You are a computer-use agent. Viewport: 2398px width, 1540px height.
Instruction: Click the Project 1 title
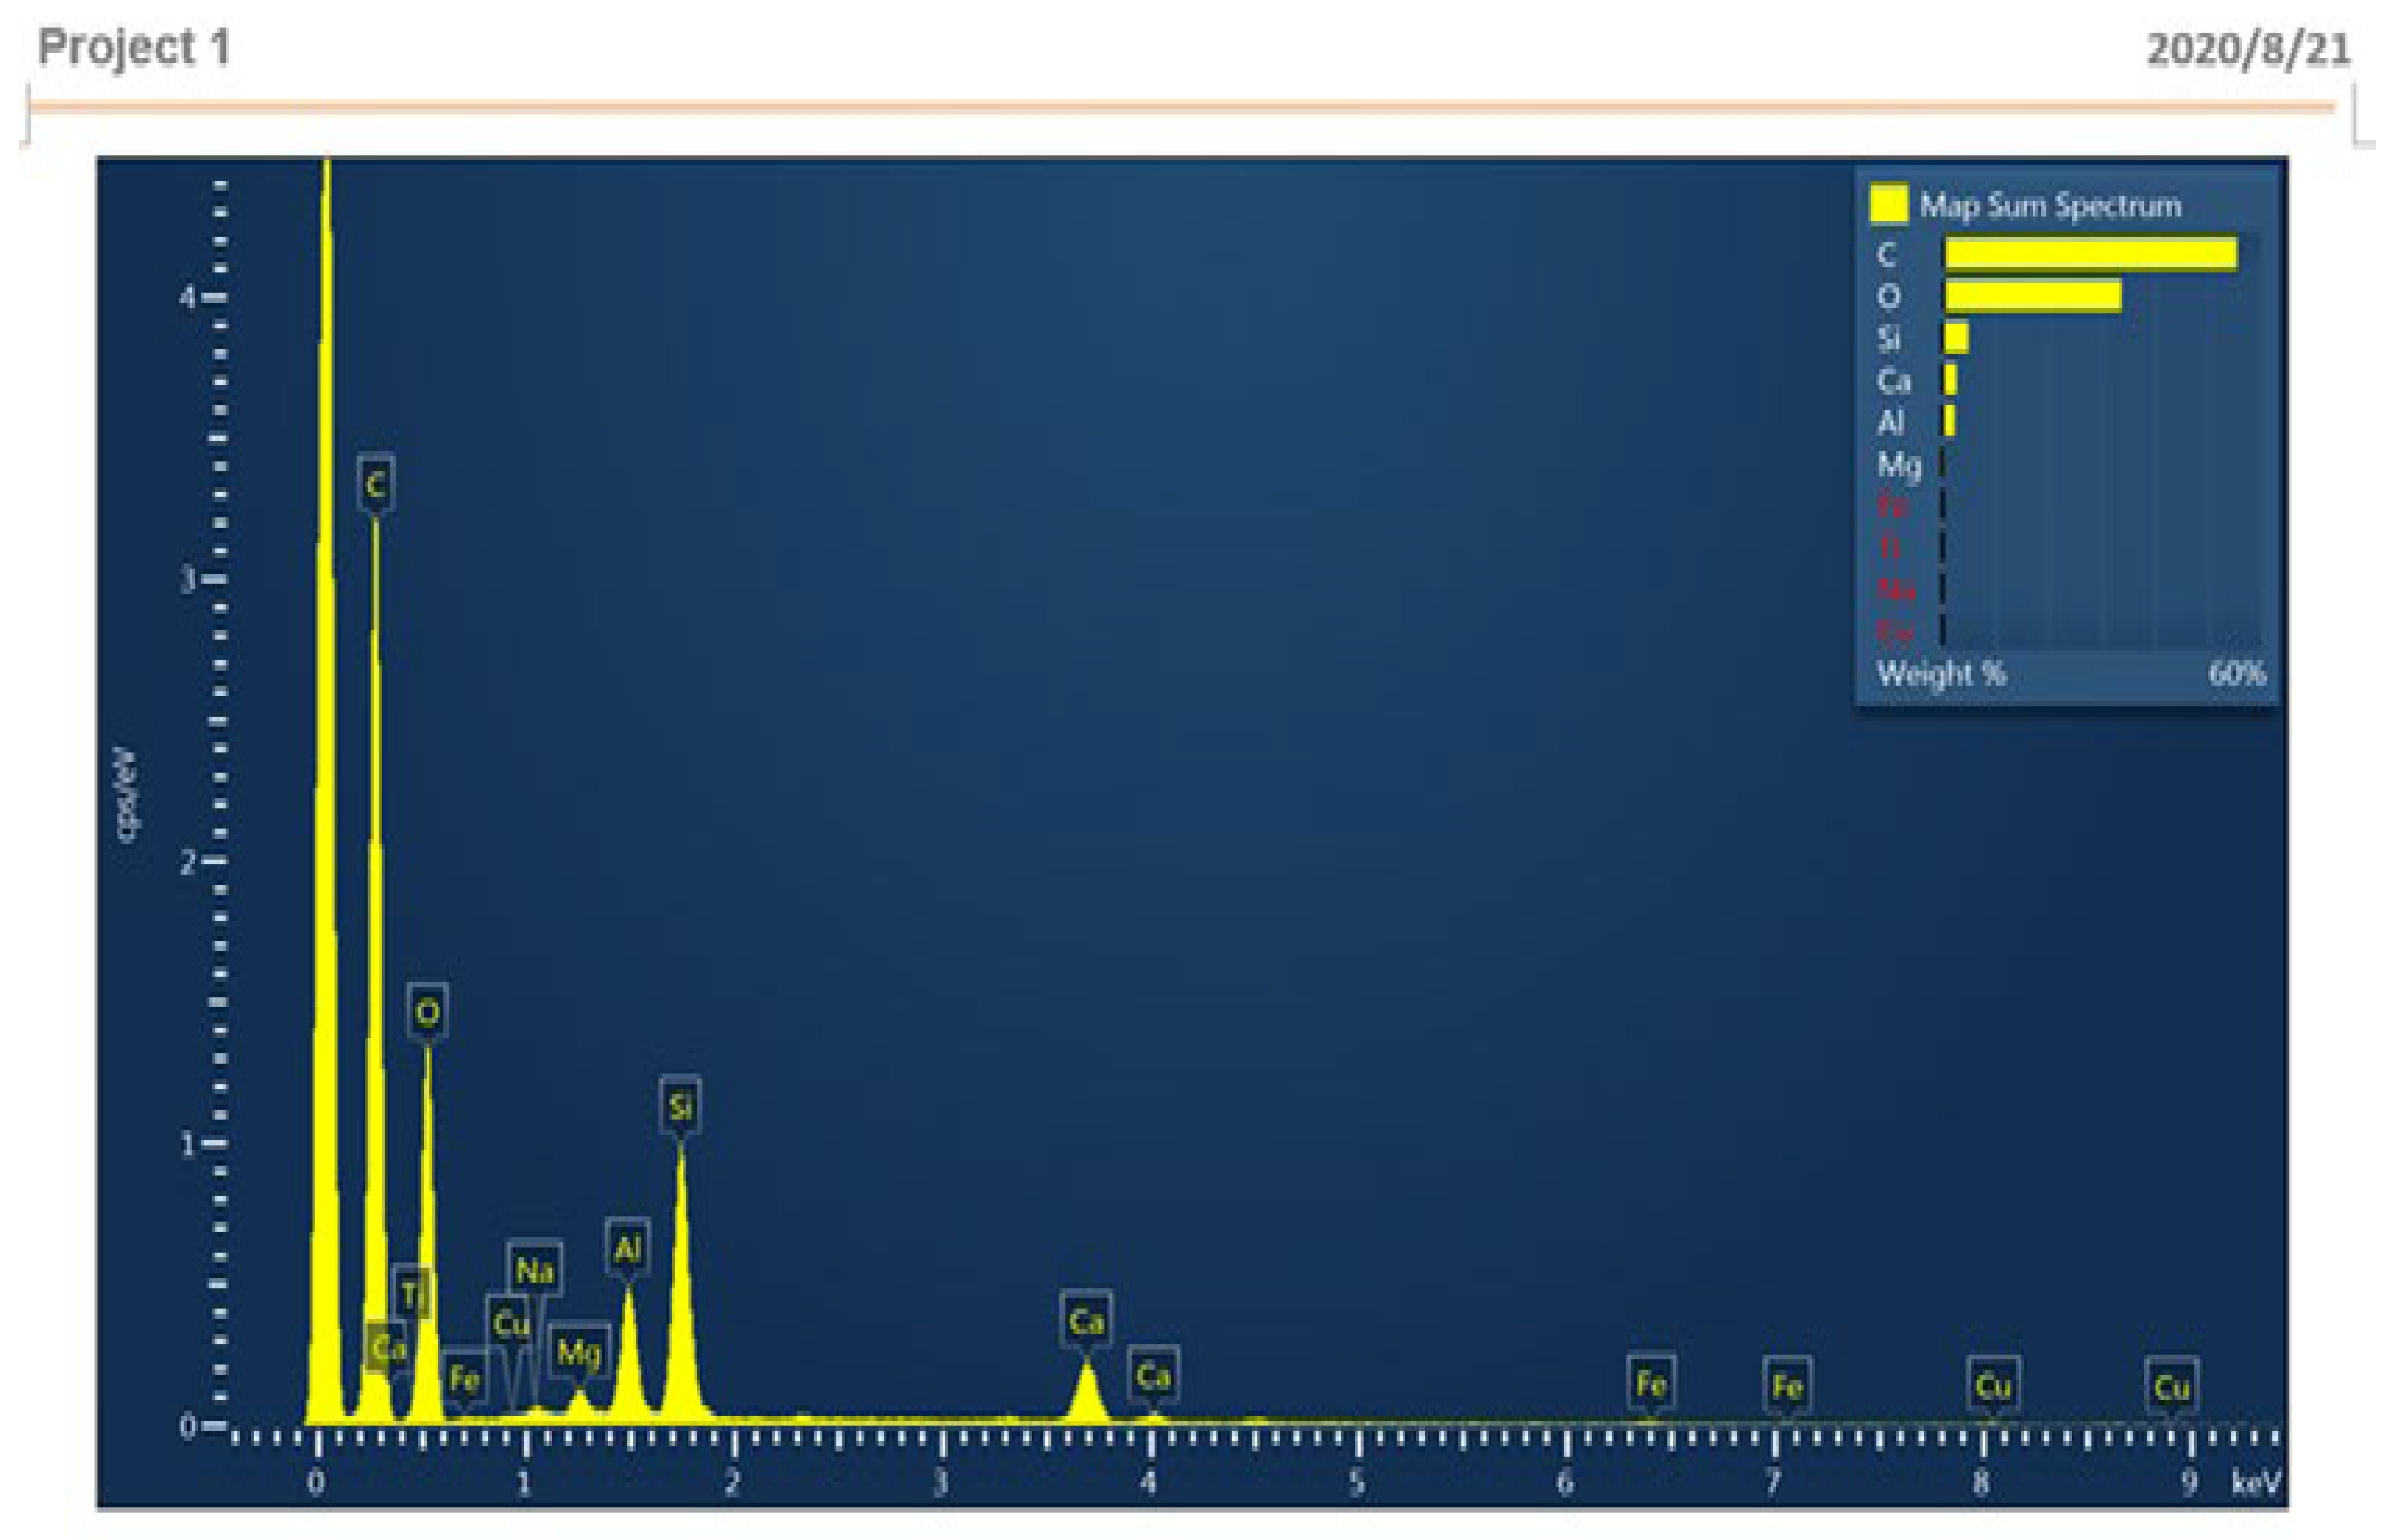tap(134, 47)
